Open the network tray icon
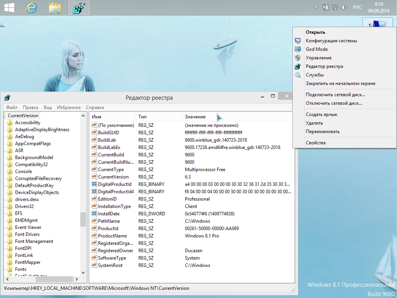The width and height of the screenshot is (397, 298). 335,7
